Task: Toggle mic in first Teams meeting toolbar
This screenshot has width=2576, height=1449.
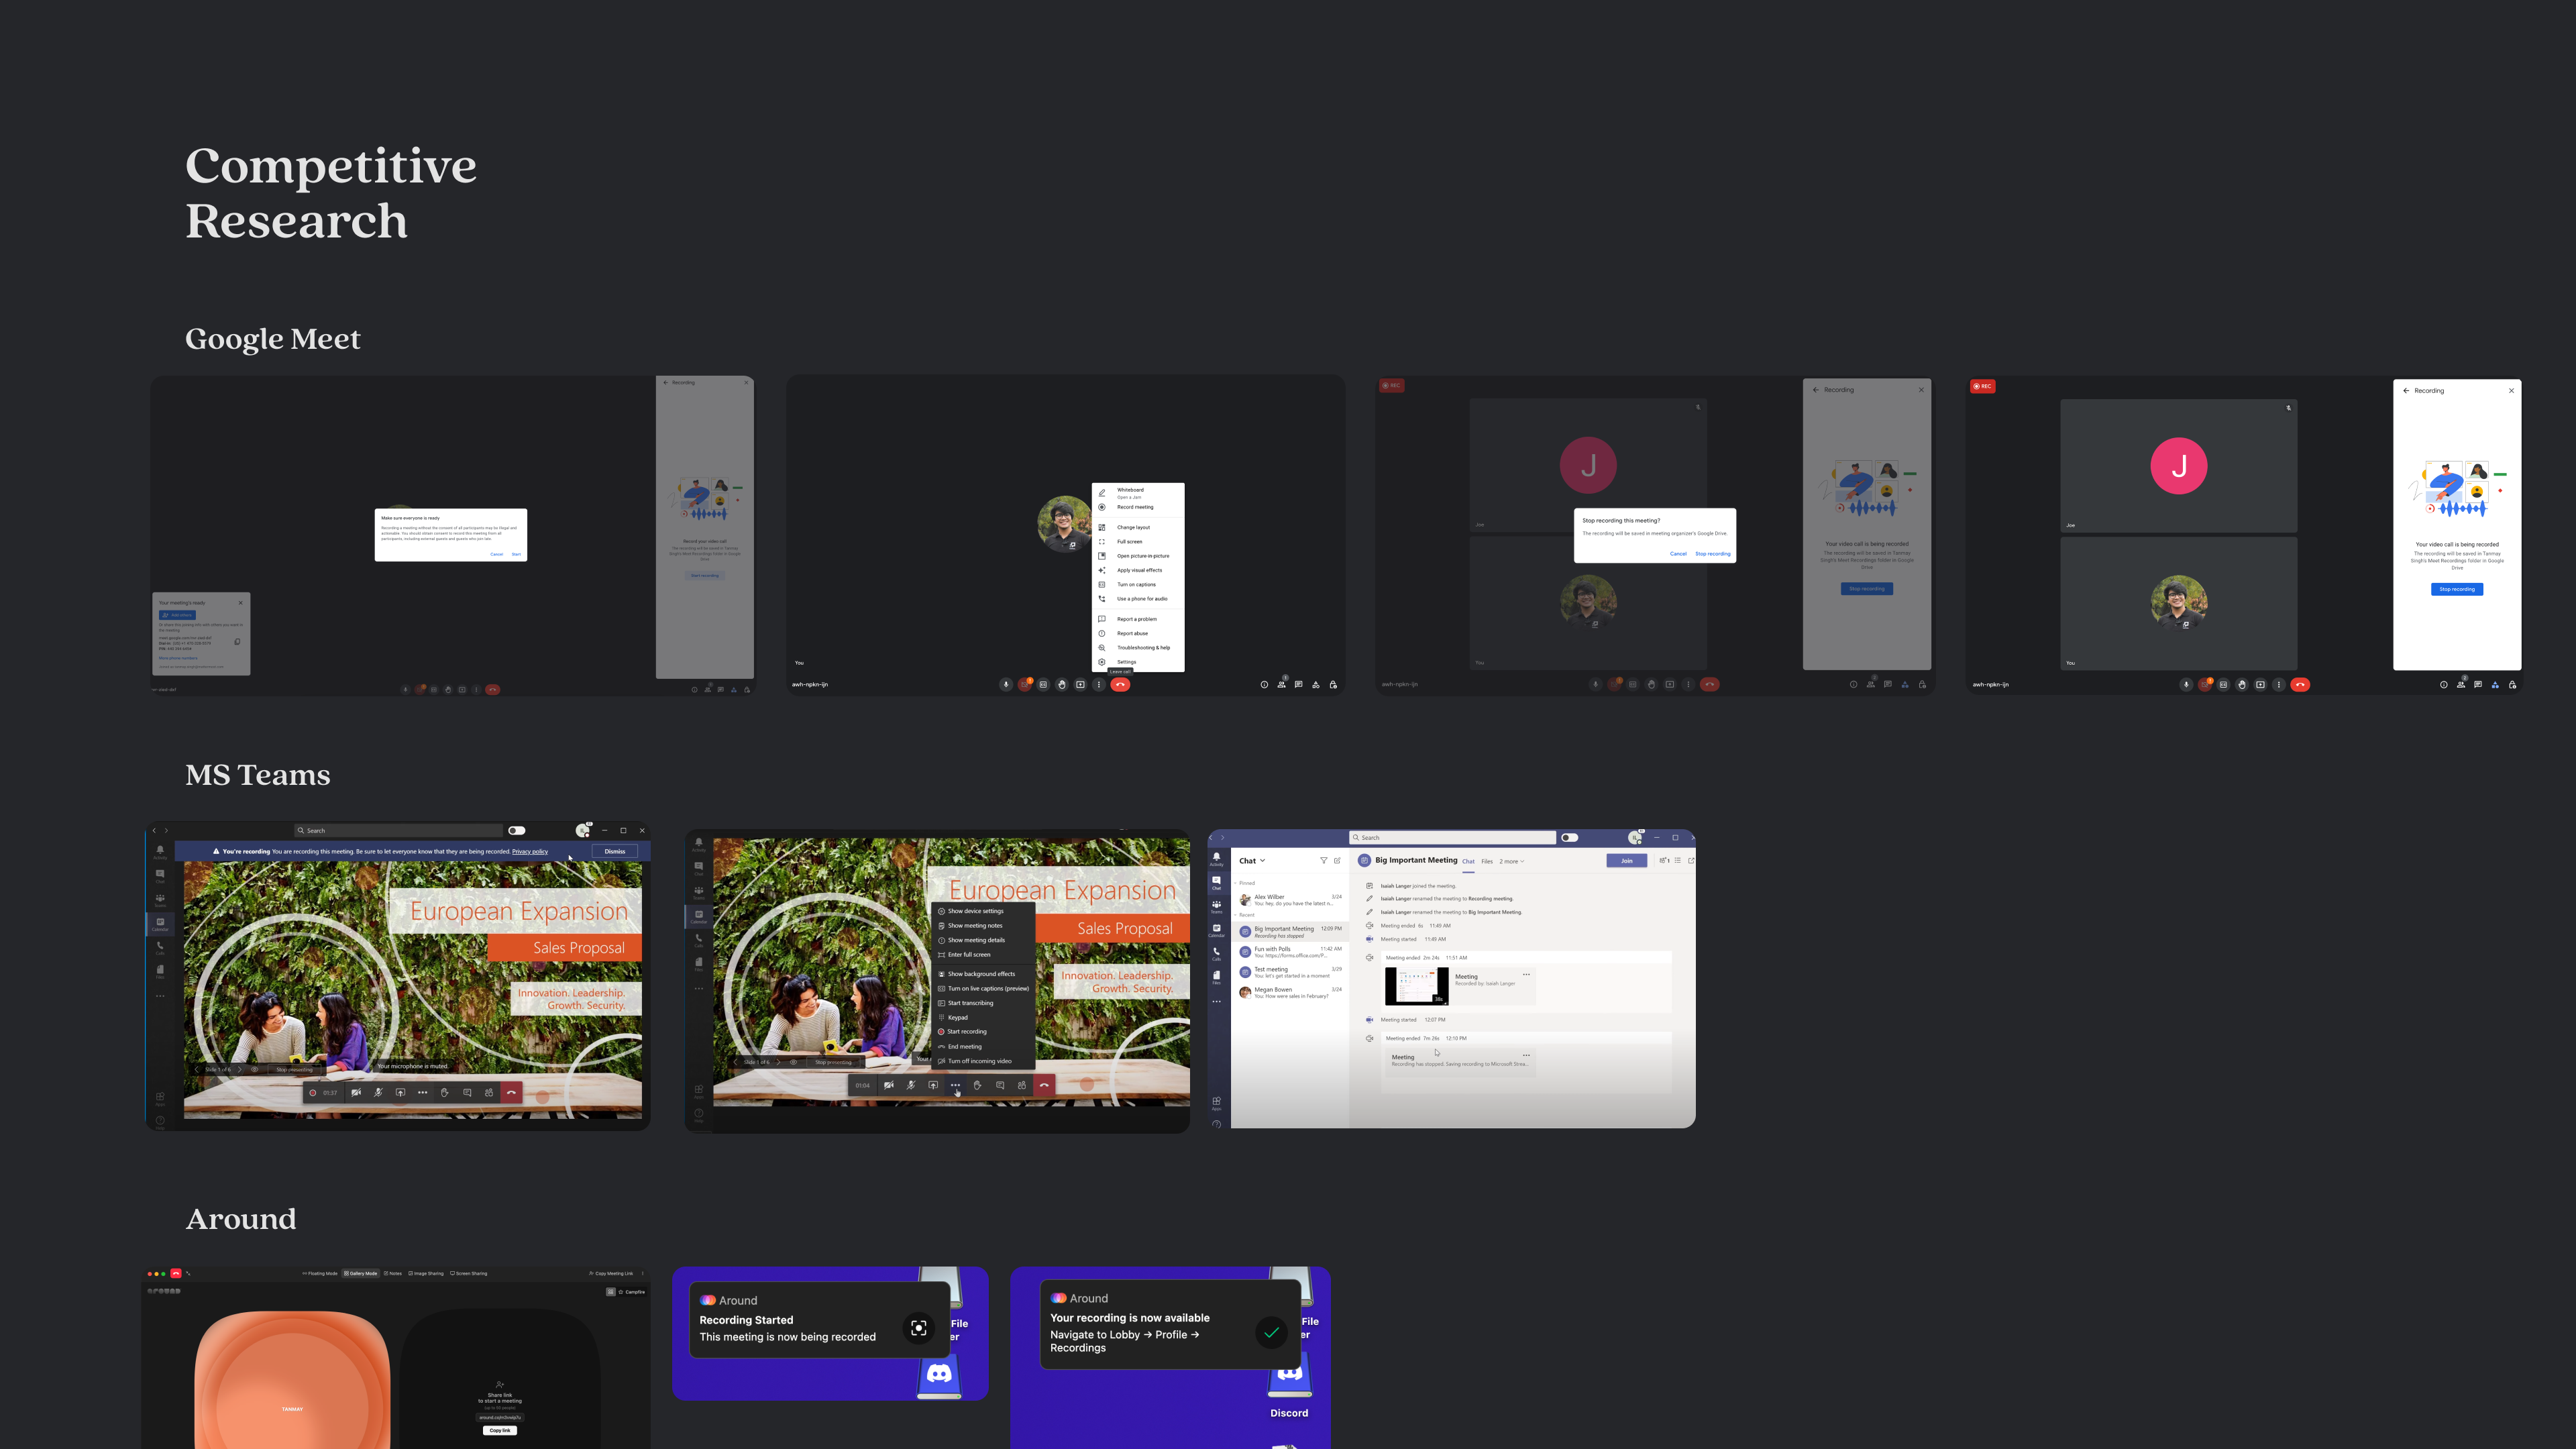Action: coord(378,1093)
